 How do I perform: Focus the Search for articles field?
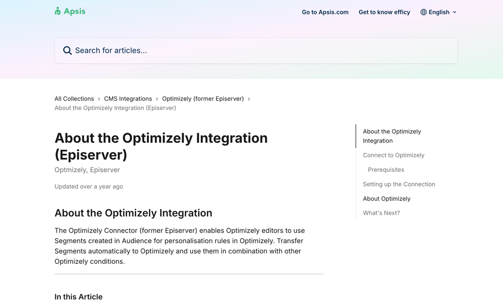[x=256, y=51]
